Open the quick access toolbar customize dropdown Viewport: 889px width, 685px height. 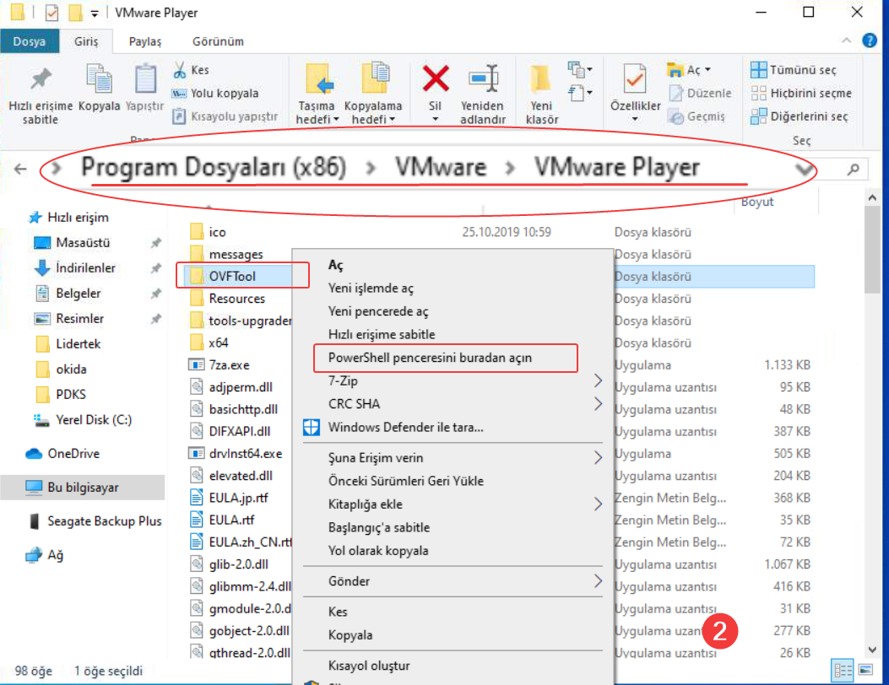(x=95, y=13)
